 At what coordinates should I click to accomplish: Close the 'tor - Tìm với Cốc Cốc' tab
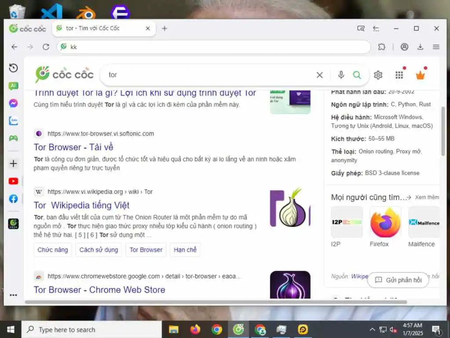(148, 29)
